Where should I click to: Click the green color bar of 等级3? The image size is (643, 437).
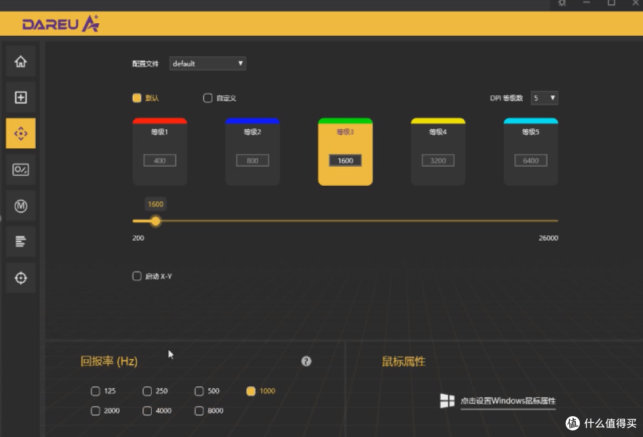click(345, 121)
